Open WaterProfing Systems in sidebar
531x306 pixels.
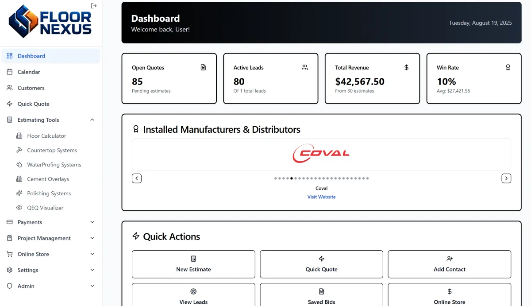pyautogui.click(x=55, y=164)
